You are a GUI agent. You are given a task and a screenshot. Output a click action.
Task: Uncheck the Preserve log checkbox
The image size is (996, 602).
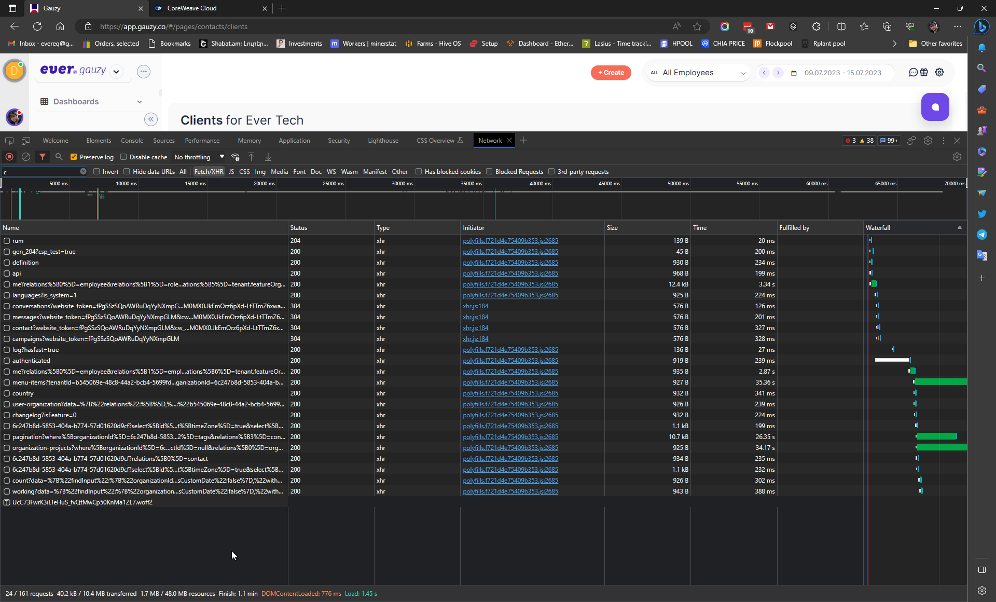coord(74,157)
